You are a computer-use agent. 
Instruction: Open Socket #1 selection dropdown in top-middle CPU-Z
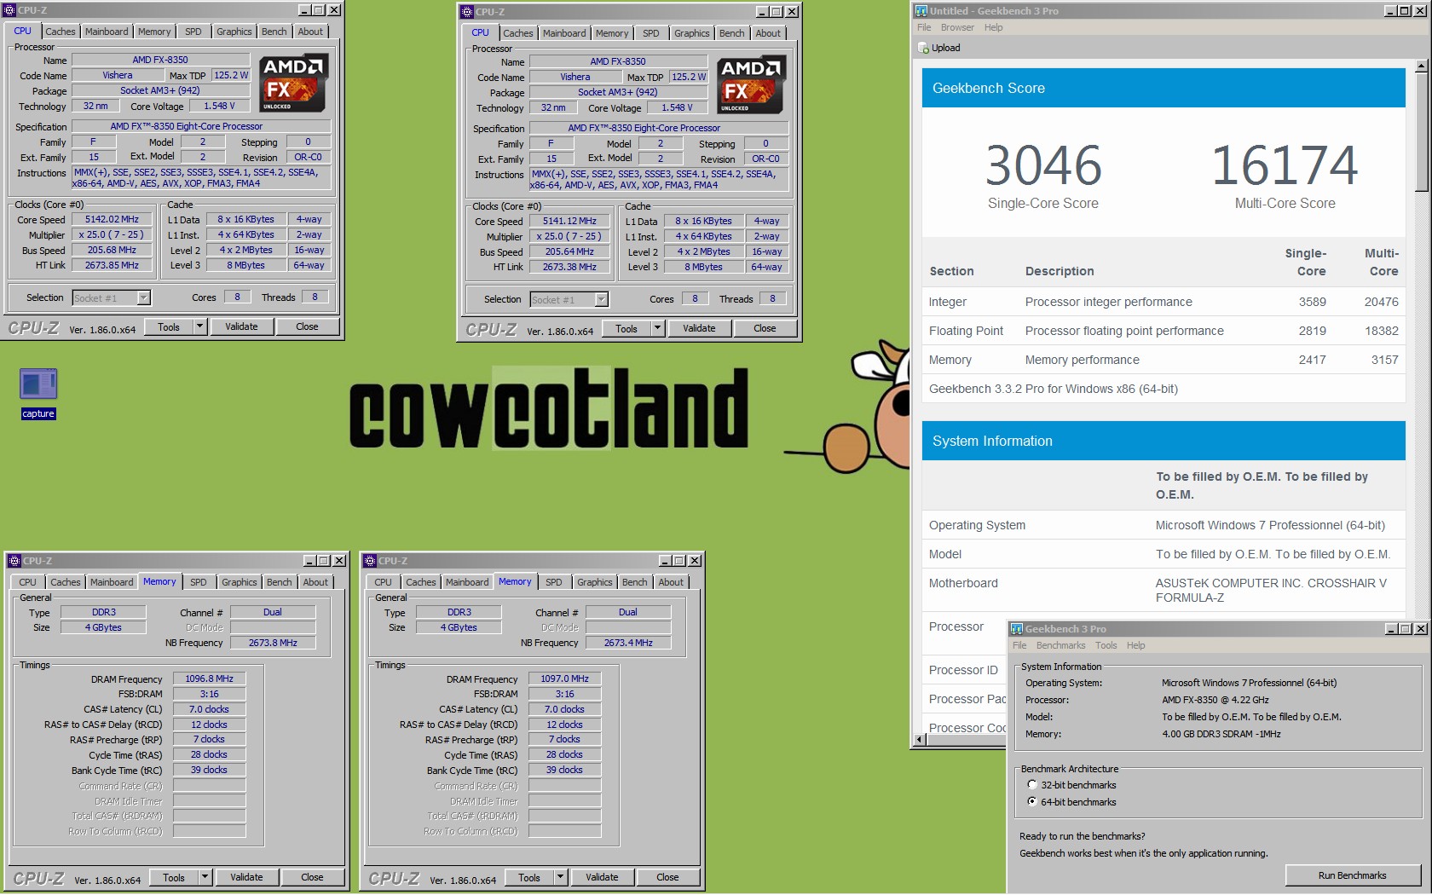(x=602, y=299)
